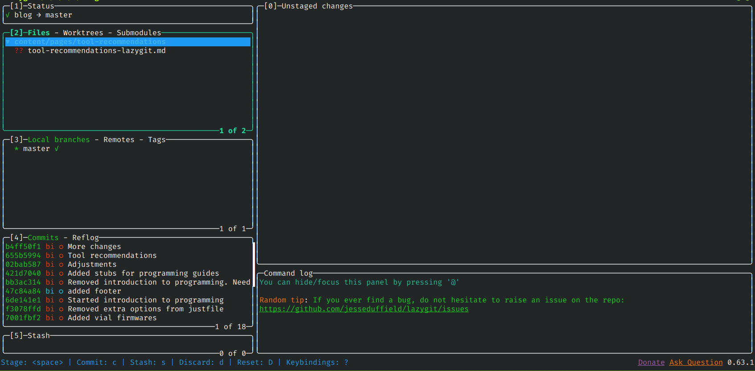Screen dimensions: 755x371
Task: Switch to the Remotes tab
Action: click(119, 140)
